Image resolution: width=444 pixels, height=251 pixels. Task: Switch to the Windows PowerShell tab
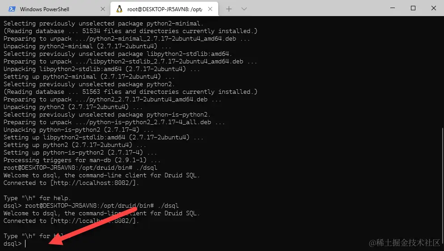(55, 9)
